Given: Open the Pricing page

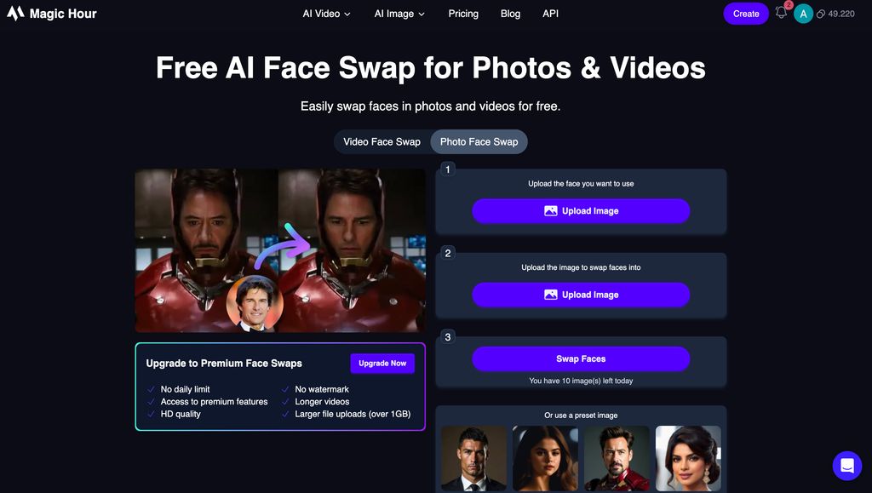Looking at the screenshot, I should [x=463, y=14].
